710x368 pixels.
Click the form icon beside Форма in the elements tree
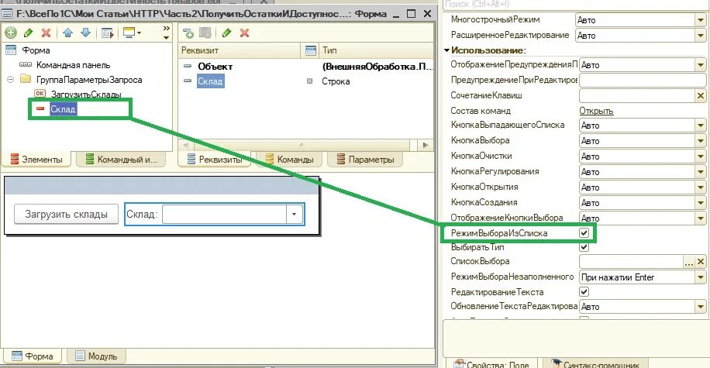(x=12, y=50)
